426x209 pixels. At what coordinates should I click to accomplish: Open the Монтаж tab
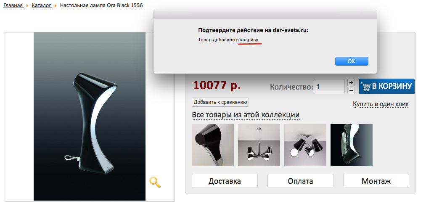(376, 181)
